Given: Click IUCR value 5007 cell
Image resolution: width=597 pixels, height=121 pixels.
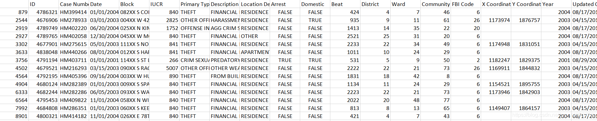Looking at the screenshot, I should click(164, 68).
